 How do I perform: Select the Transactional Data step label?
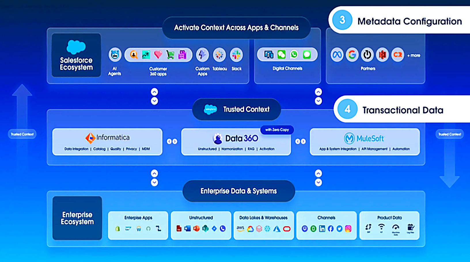coord(403,110)
